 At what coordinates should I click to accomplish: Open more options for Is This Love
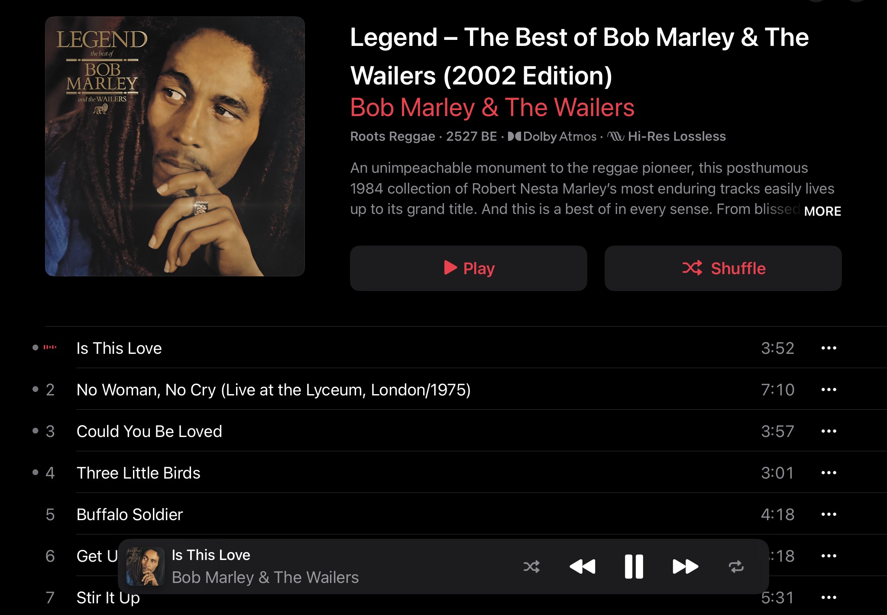pos(829,348)
